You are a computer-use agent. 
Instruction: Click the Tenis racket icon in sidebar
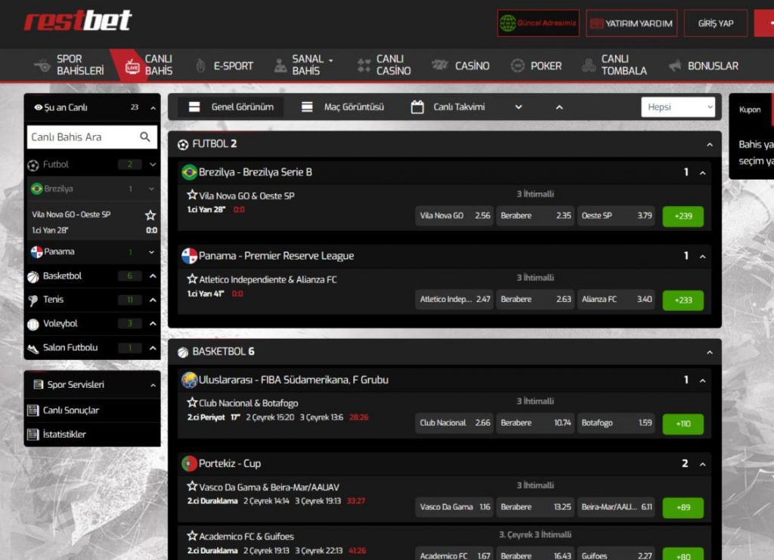(33, 300)
